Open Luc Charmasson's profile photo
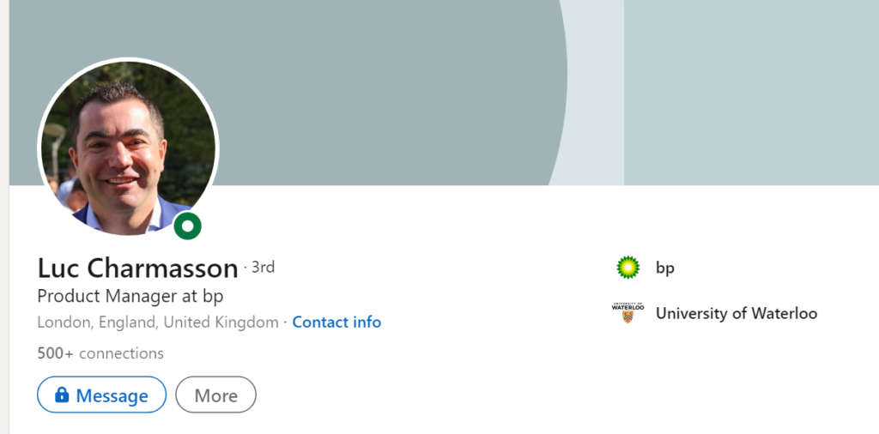Image resolution: width=879 pixels, height=434 pixels. click(129, 148)
